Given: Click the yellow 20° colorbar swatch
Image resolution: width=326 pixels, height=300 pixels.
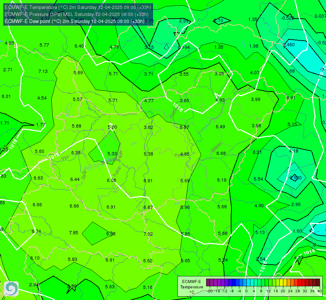Looking at the screenshot, I should tap(281, 283).
